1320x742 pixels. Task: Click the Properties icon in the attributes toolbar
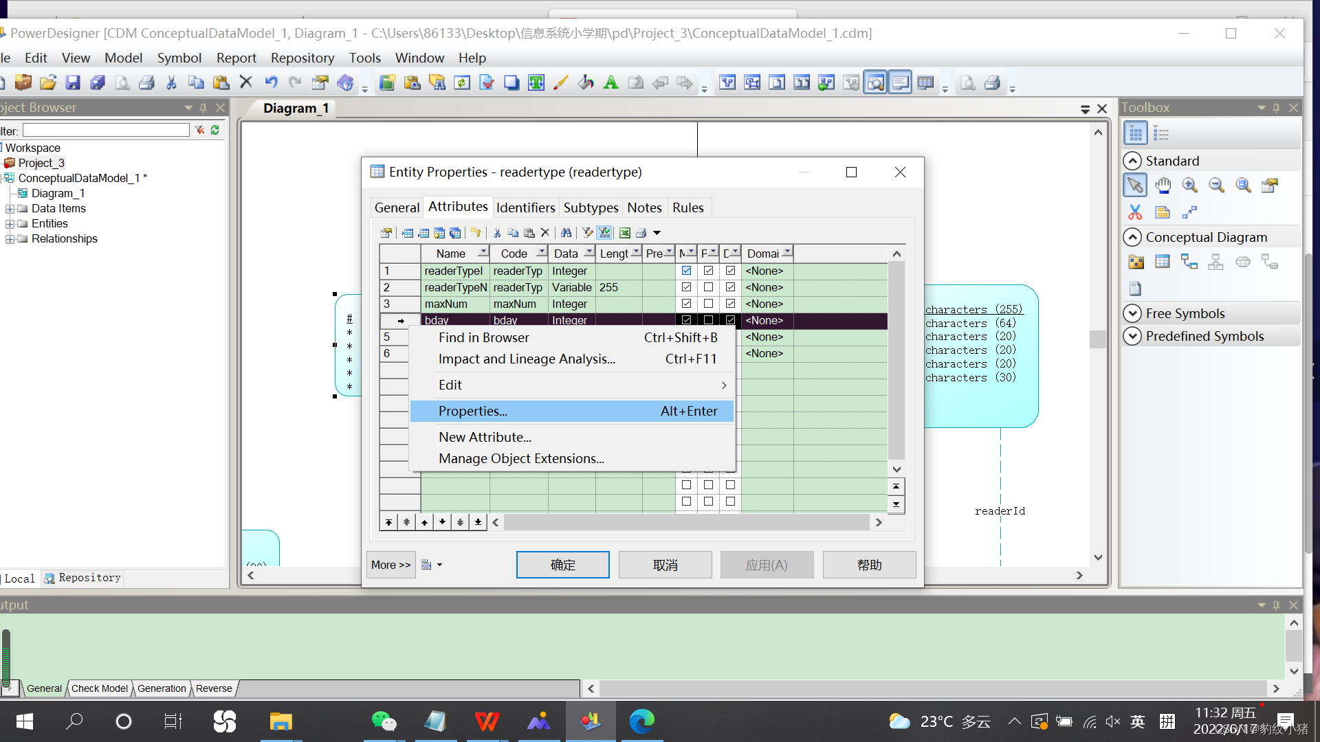(386, 233)
